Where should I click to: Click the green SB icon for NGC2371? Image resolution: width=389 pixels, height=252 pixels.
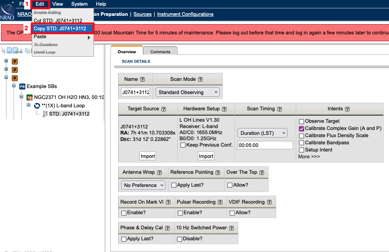(30, 97)
